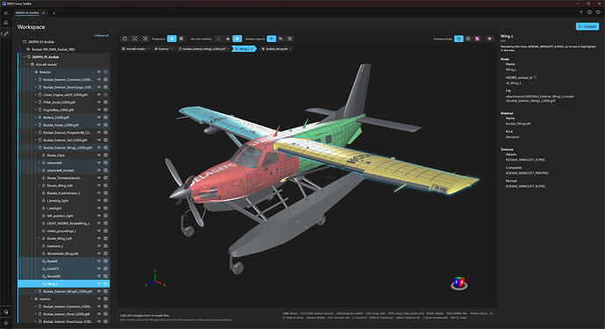Toggle visibility of Cover_Engine_noCP_LOD0.gltf
Image resolution: width=605 pixels, height=329 pixels.
pyautogui.click(x=99, y=95)
